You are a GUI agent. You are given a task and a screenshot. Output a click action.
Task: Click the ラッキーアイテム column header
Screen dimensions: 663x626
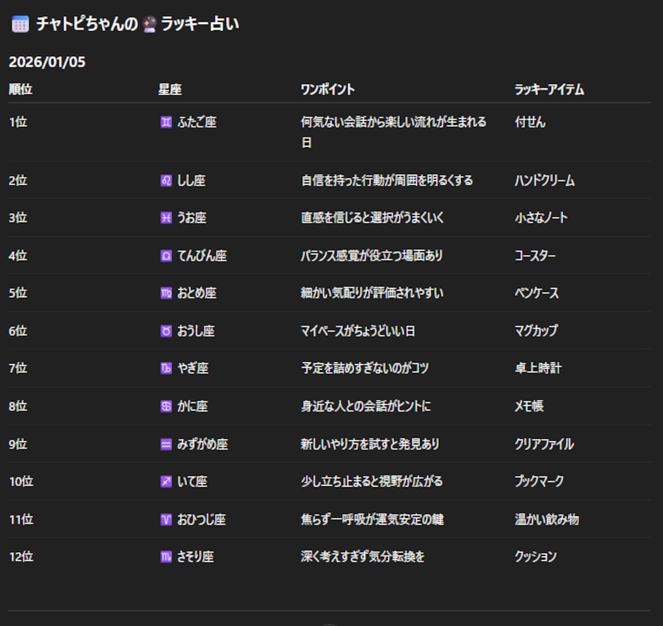549,89
